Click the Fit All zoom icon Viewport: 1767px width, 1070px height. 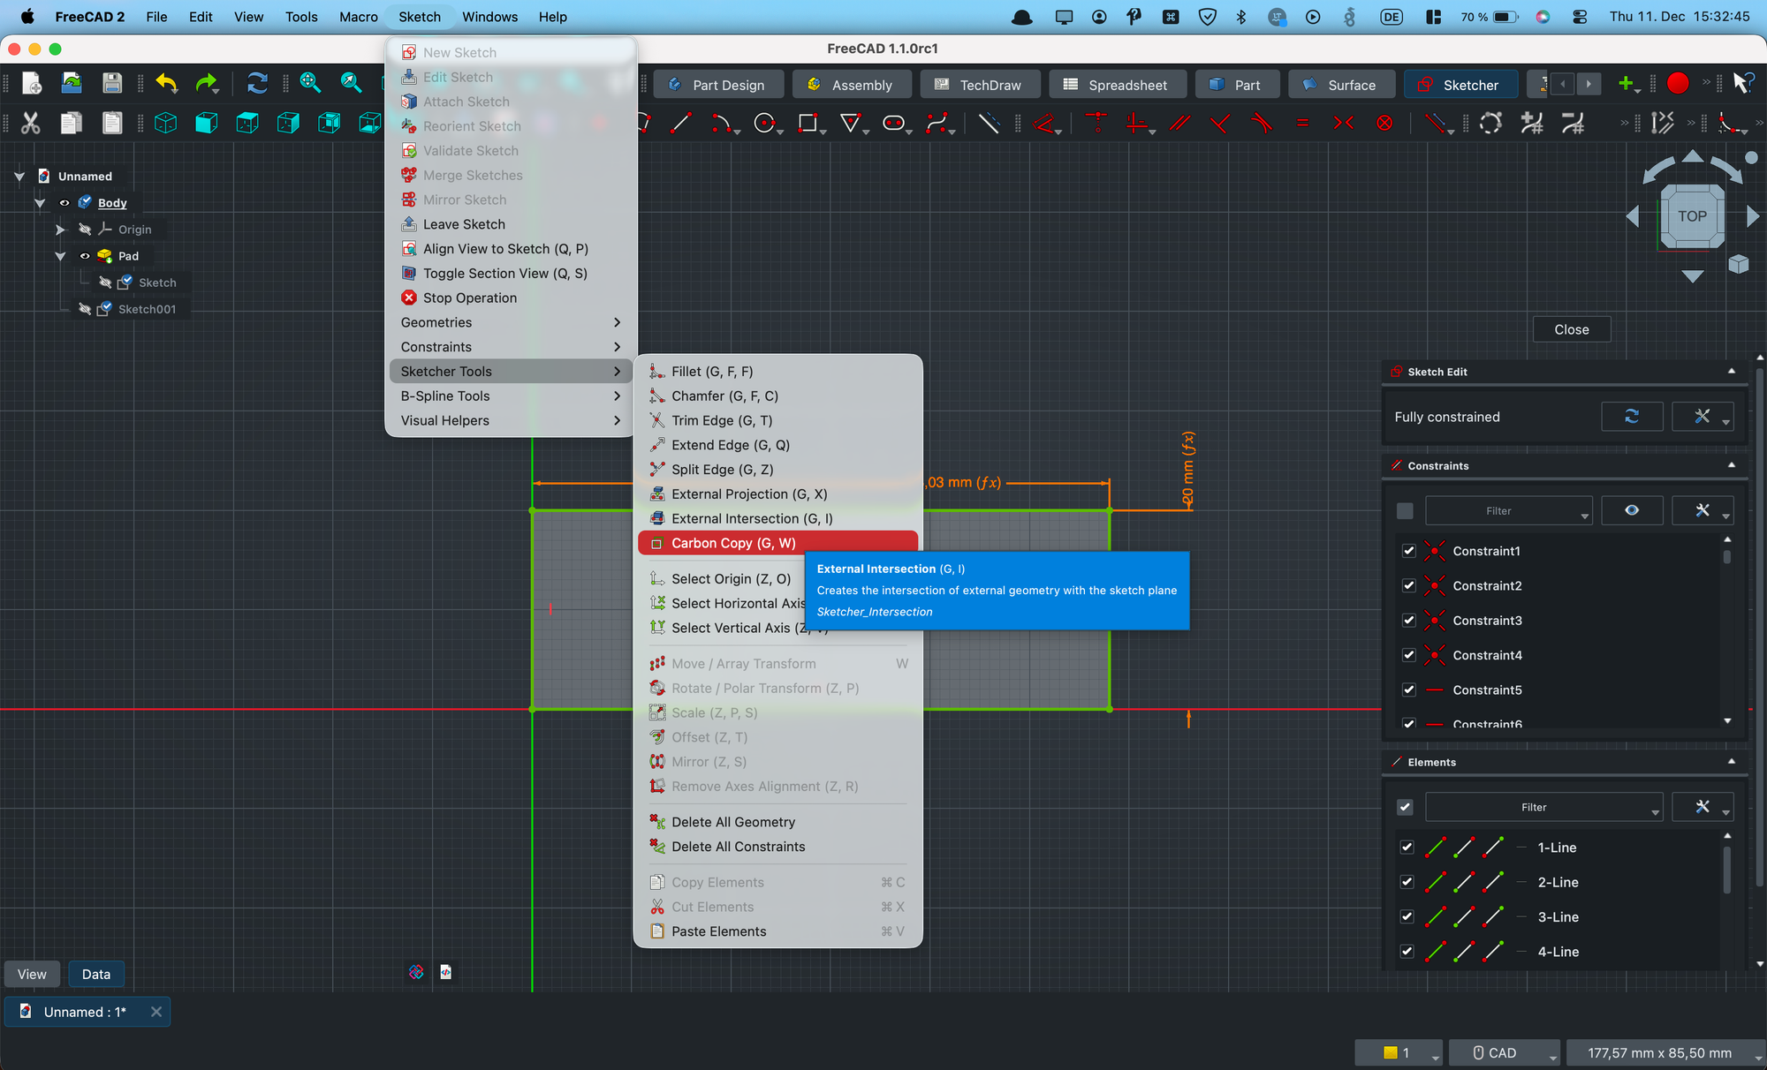[x=310, y=83]
